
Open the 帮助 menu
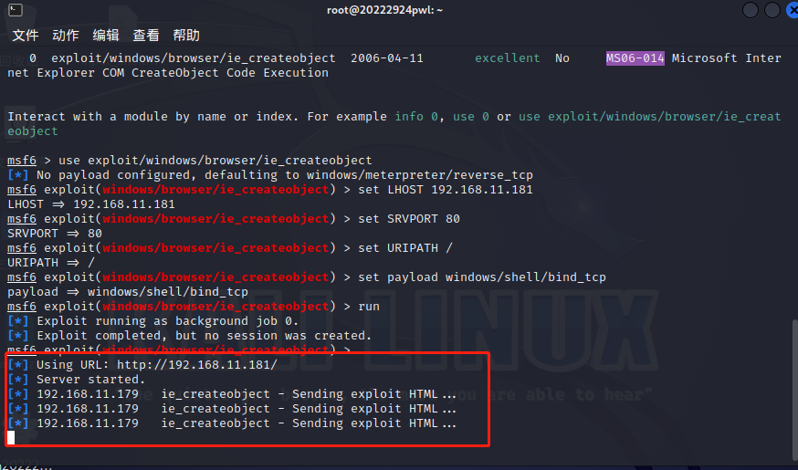pyautogui.click(x=186, y=35)
